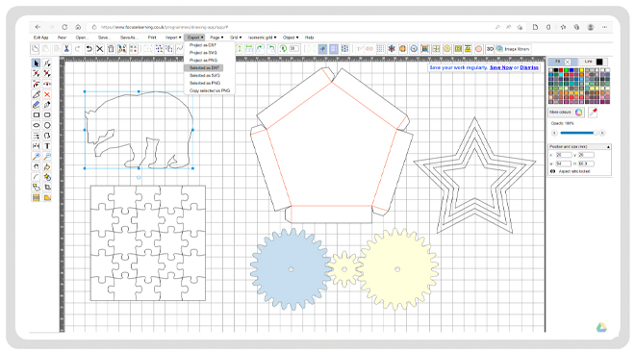Open the 3D view button

click(x=490, y=49)
